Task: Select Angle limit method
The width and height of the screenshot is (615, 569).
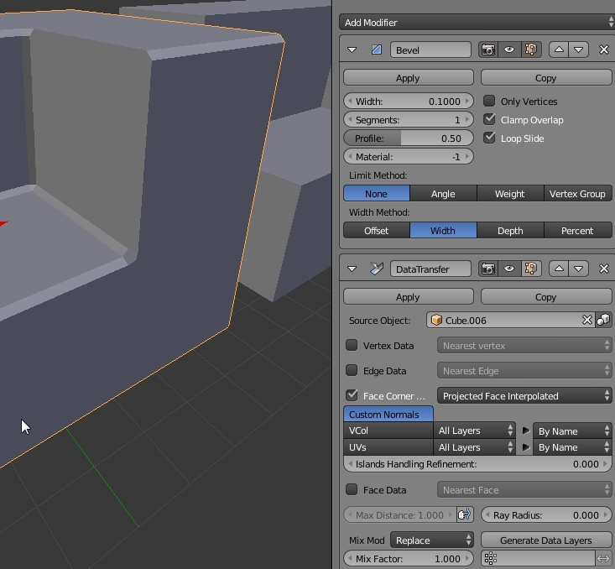Action: (x=443, y=194)
